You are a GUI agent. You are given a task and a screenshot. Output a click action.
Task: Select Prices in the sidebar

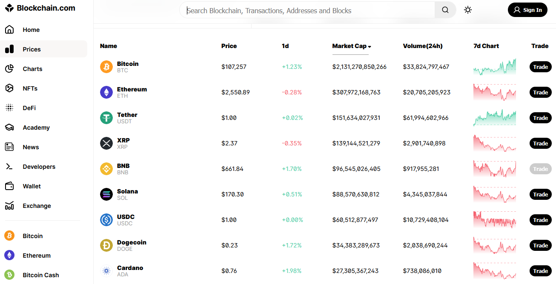pos(43,49)
